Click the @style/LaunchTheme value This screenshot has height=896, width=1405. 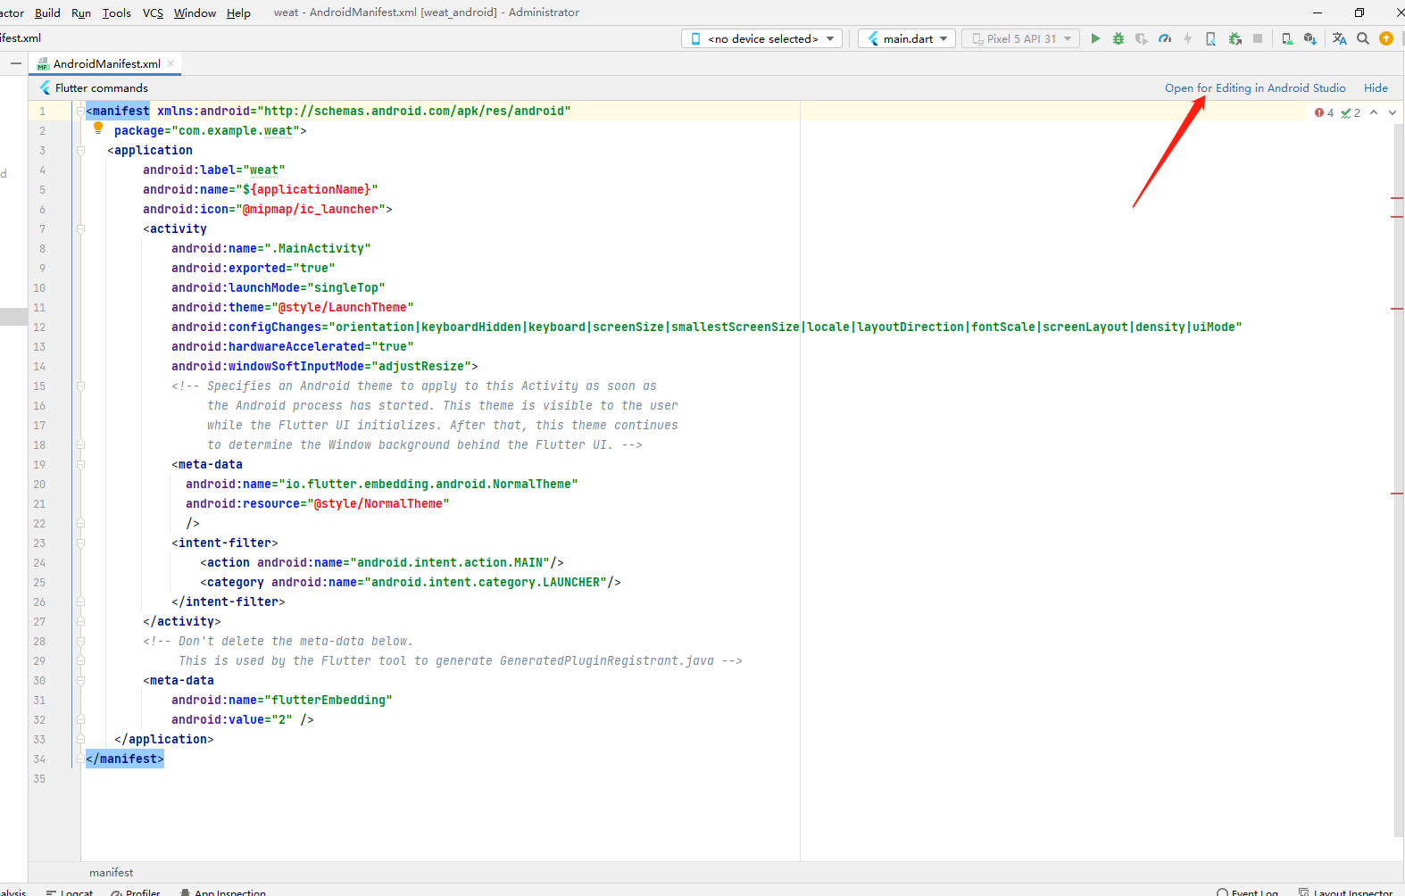(x=343, y=307)
